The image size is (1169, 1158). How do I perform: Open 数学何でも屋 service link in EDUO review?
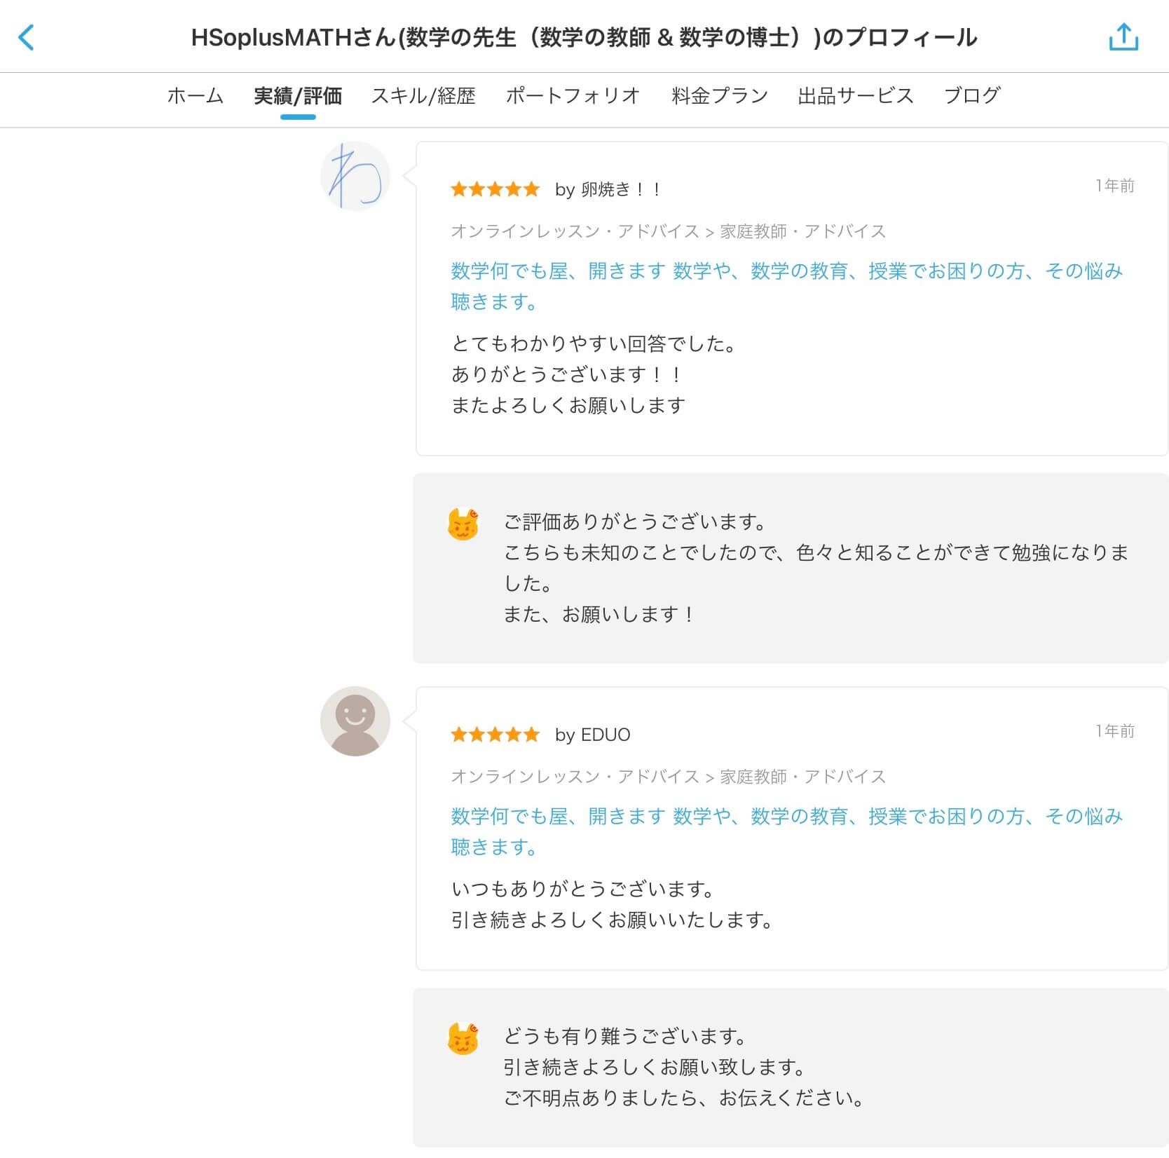(x=787, y=831)
